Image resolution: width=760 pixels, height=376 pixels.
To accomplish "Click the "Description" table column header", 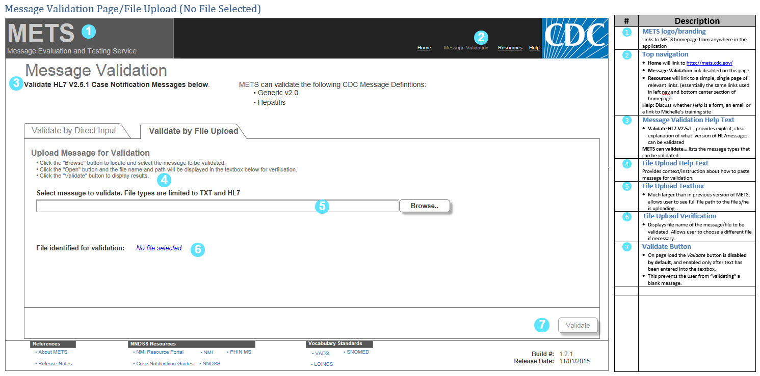I will [697, 21].
